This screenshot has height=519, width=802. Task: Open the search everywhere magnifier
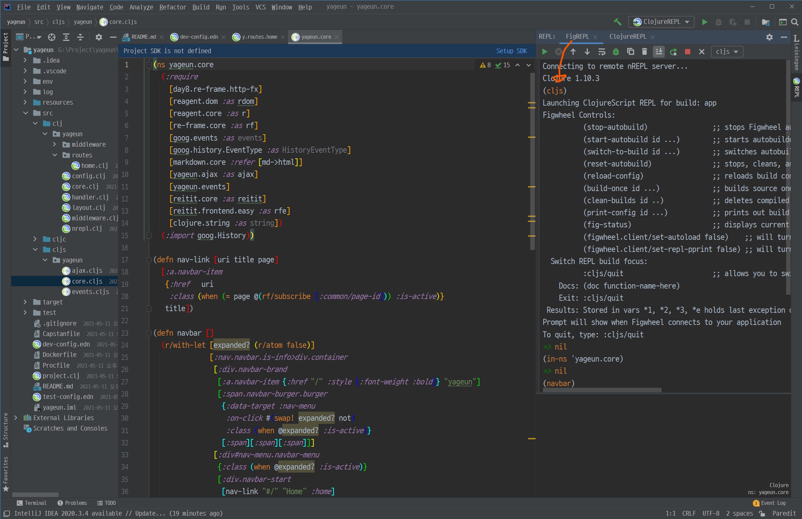[795, 22]
